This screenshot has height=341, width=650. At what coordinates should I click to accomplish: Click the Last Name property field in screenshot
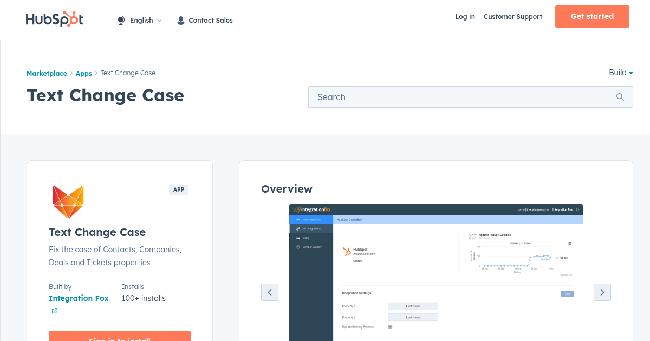[x=413, y=317]
